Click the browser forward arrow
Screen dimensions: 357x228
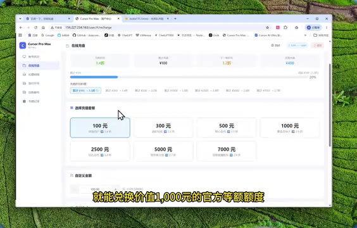click(x=28, y=28)
